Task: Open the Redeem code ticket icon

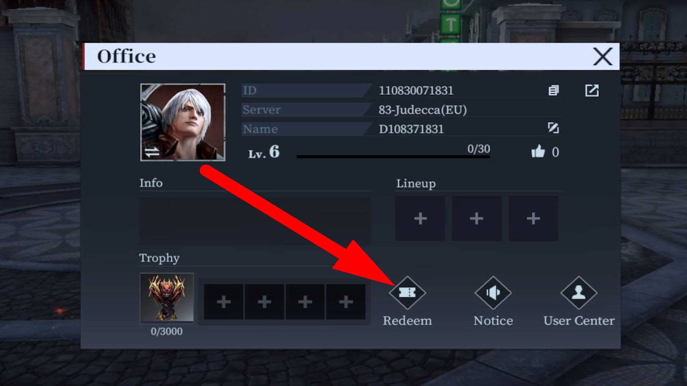Action: pyautogui.click(x=407, y=293)
